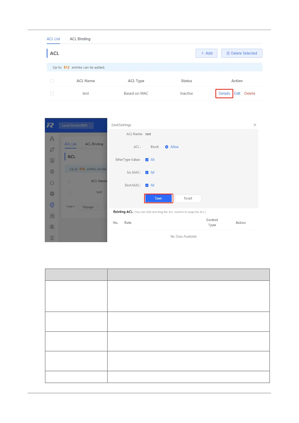299x423 pixels.
Task: Click the 512 entries count text
Action: pyautogui.click(x=67, y=67)
